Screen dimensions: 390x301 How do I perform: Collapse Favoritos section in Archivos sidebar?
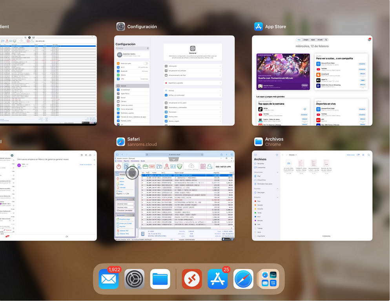[277, 189]
